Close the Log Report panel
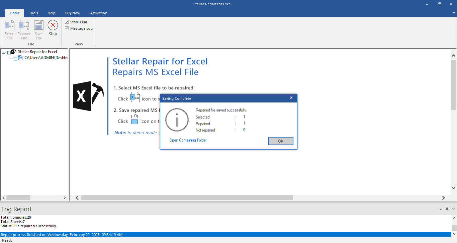 [453, 209]
